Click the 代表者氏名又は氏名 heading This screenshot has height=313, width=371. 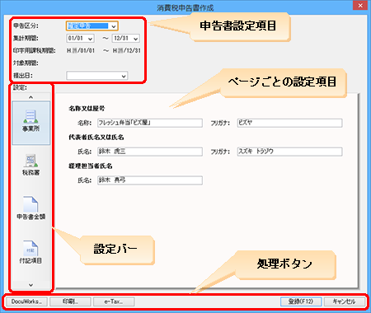coord(96,138)
